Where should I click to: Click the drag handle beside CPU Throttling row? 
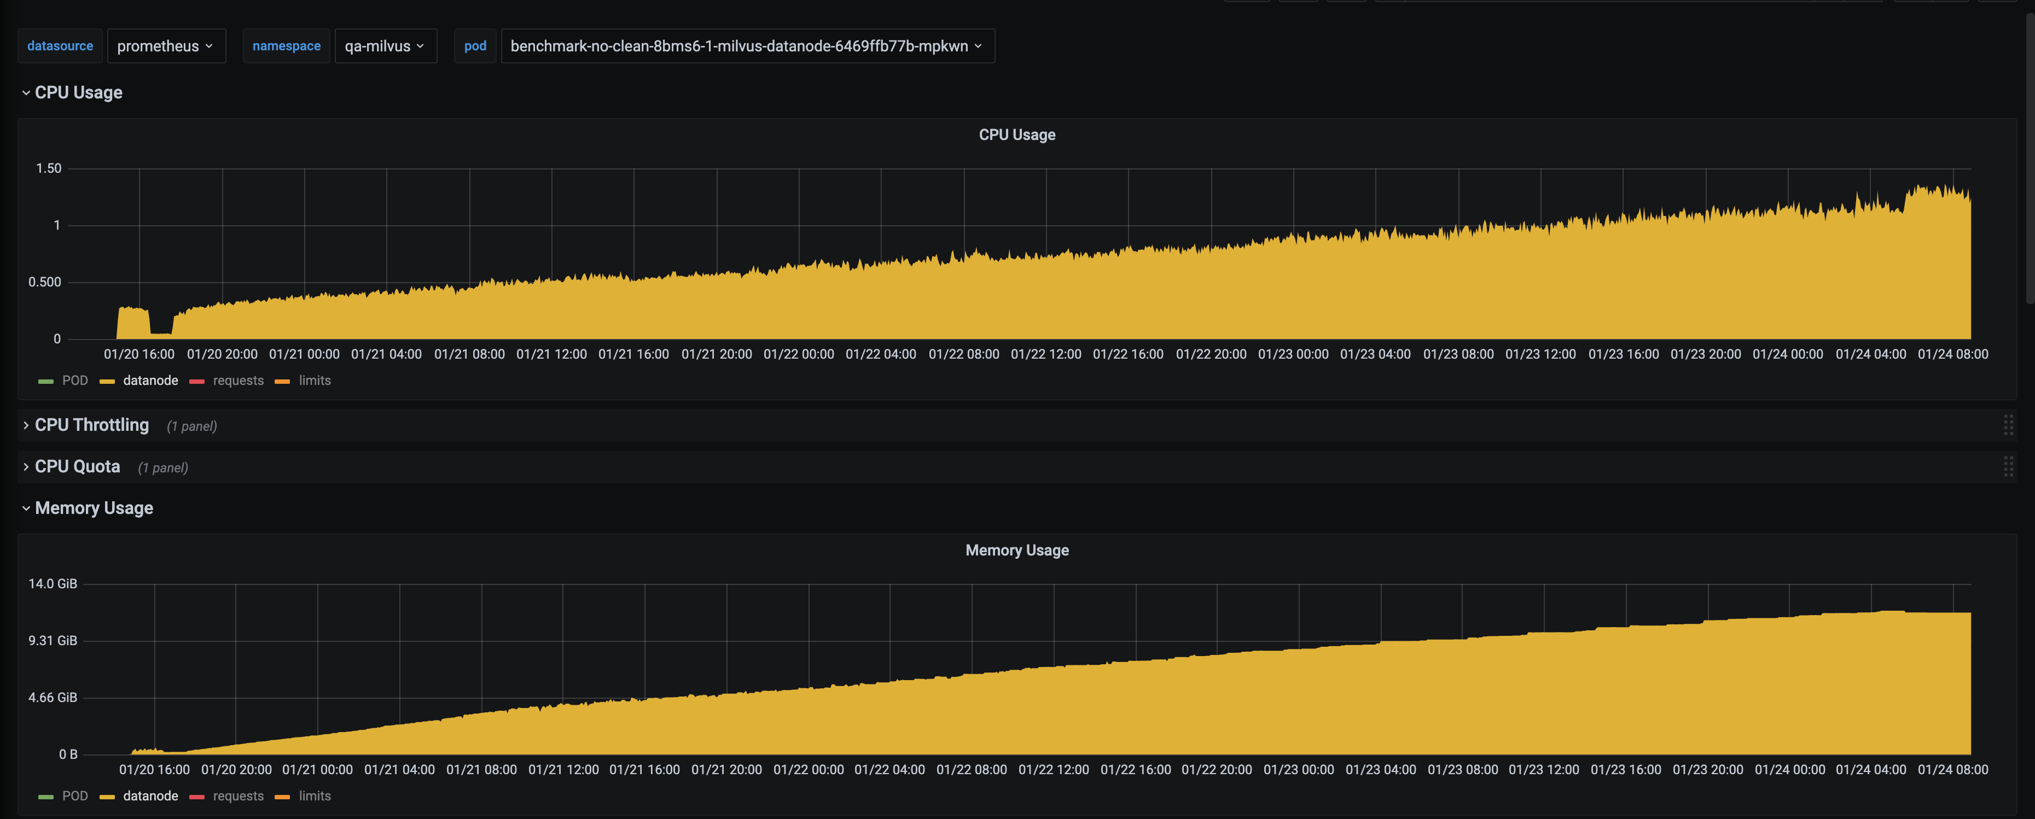(x=2009, y=426)
